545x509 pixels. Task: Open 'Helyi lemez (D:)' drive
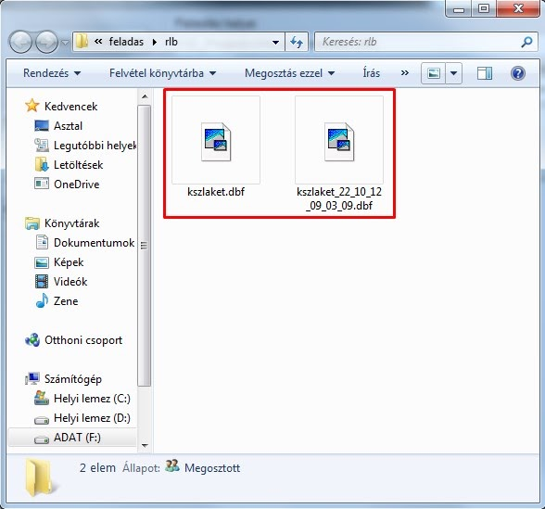[x=92, y=418]
